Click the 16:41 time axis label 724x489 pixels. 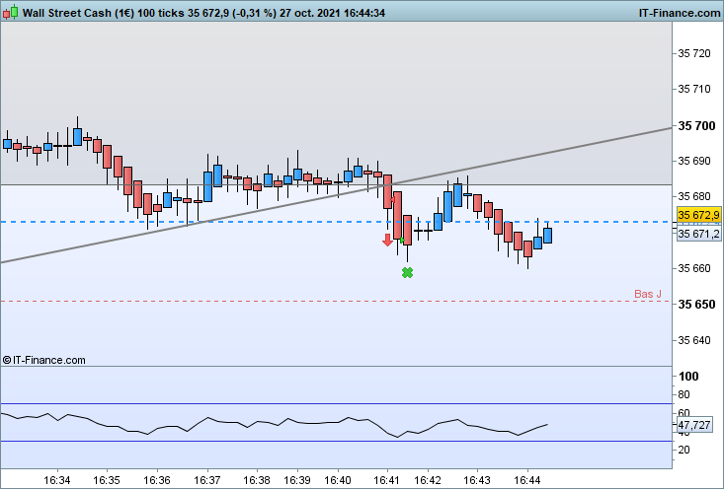386,480
